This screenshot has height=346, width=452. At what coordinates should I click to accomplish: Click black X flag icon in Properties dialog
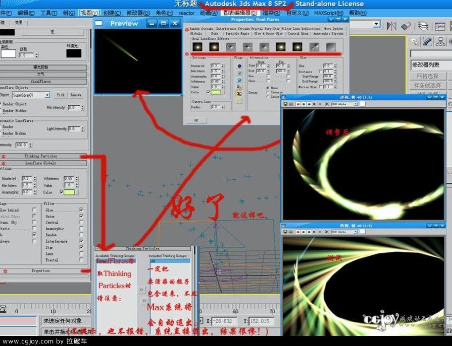point(239,94)
